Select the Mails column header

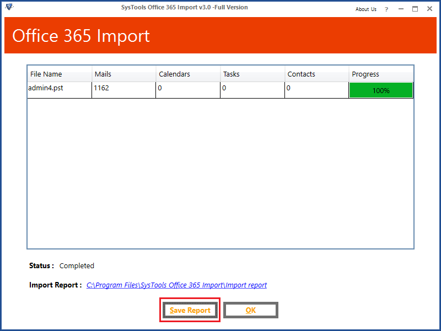[x=123, y=74]
